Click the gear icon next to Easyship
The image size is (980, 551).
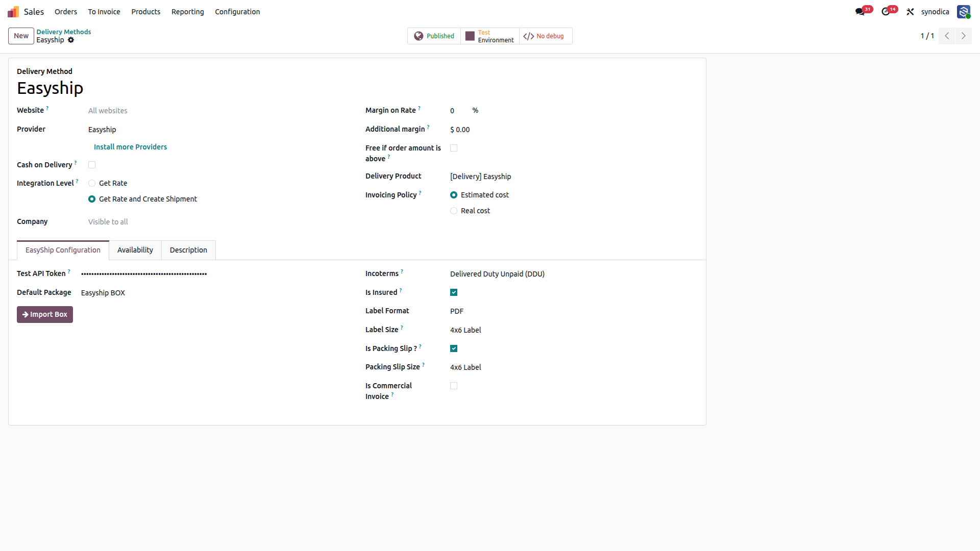(x=71, y=40)
